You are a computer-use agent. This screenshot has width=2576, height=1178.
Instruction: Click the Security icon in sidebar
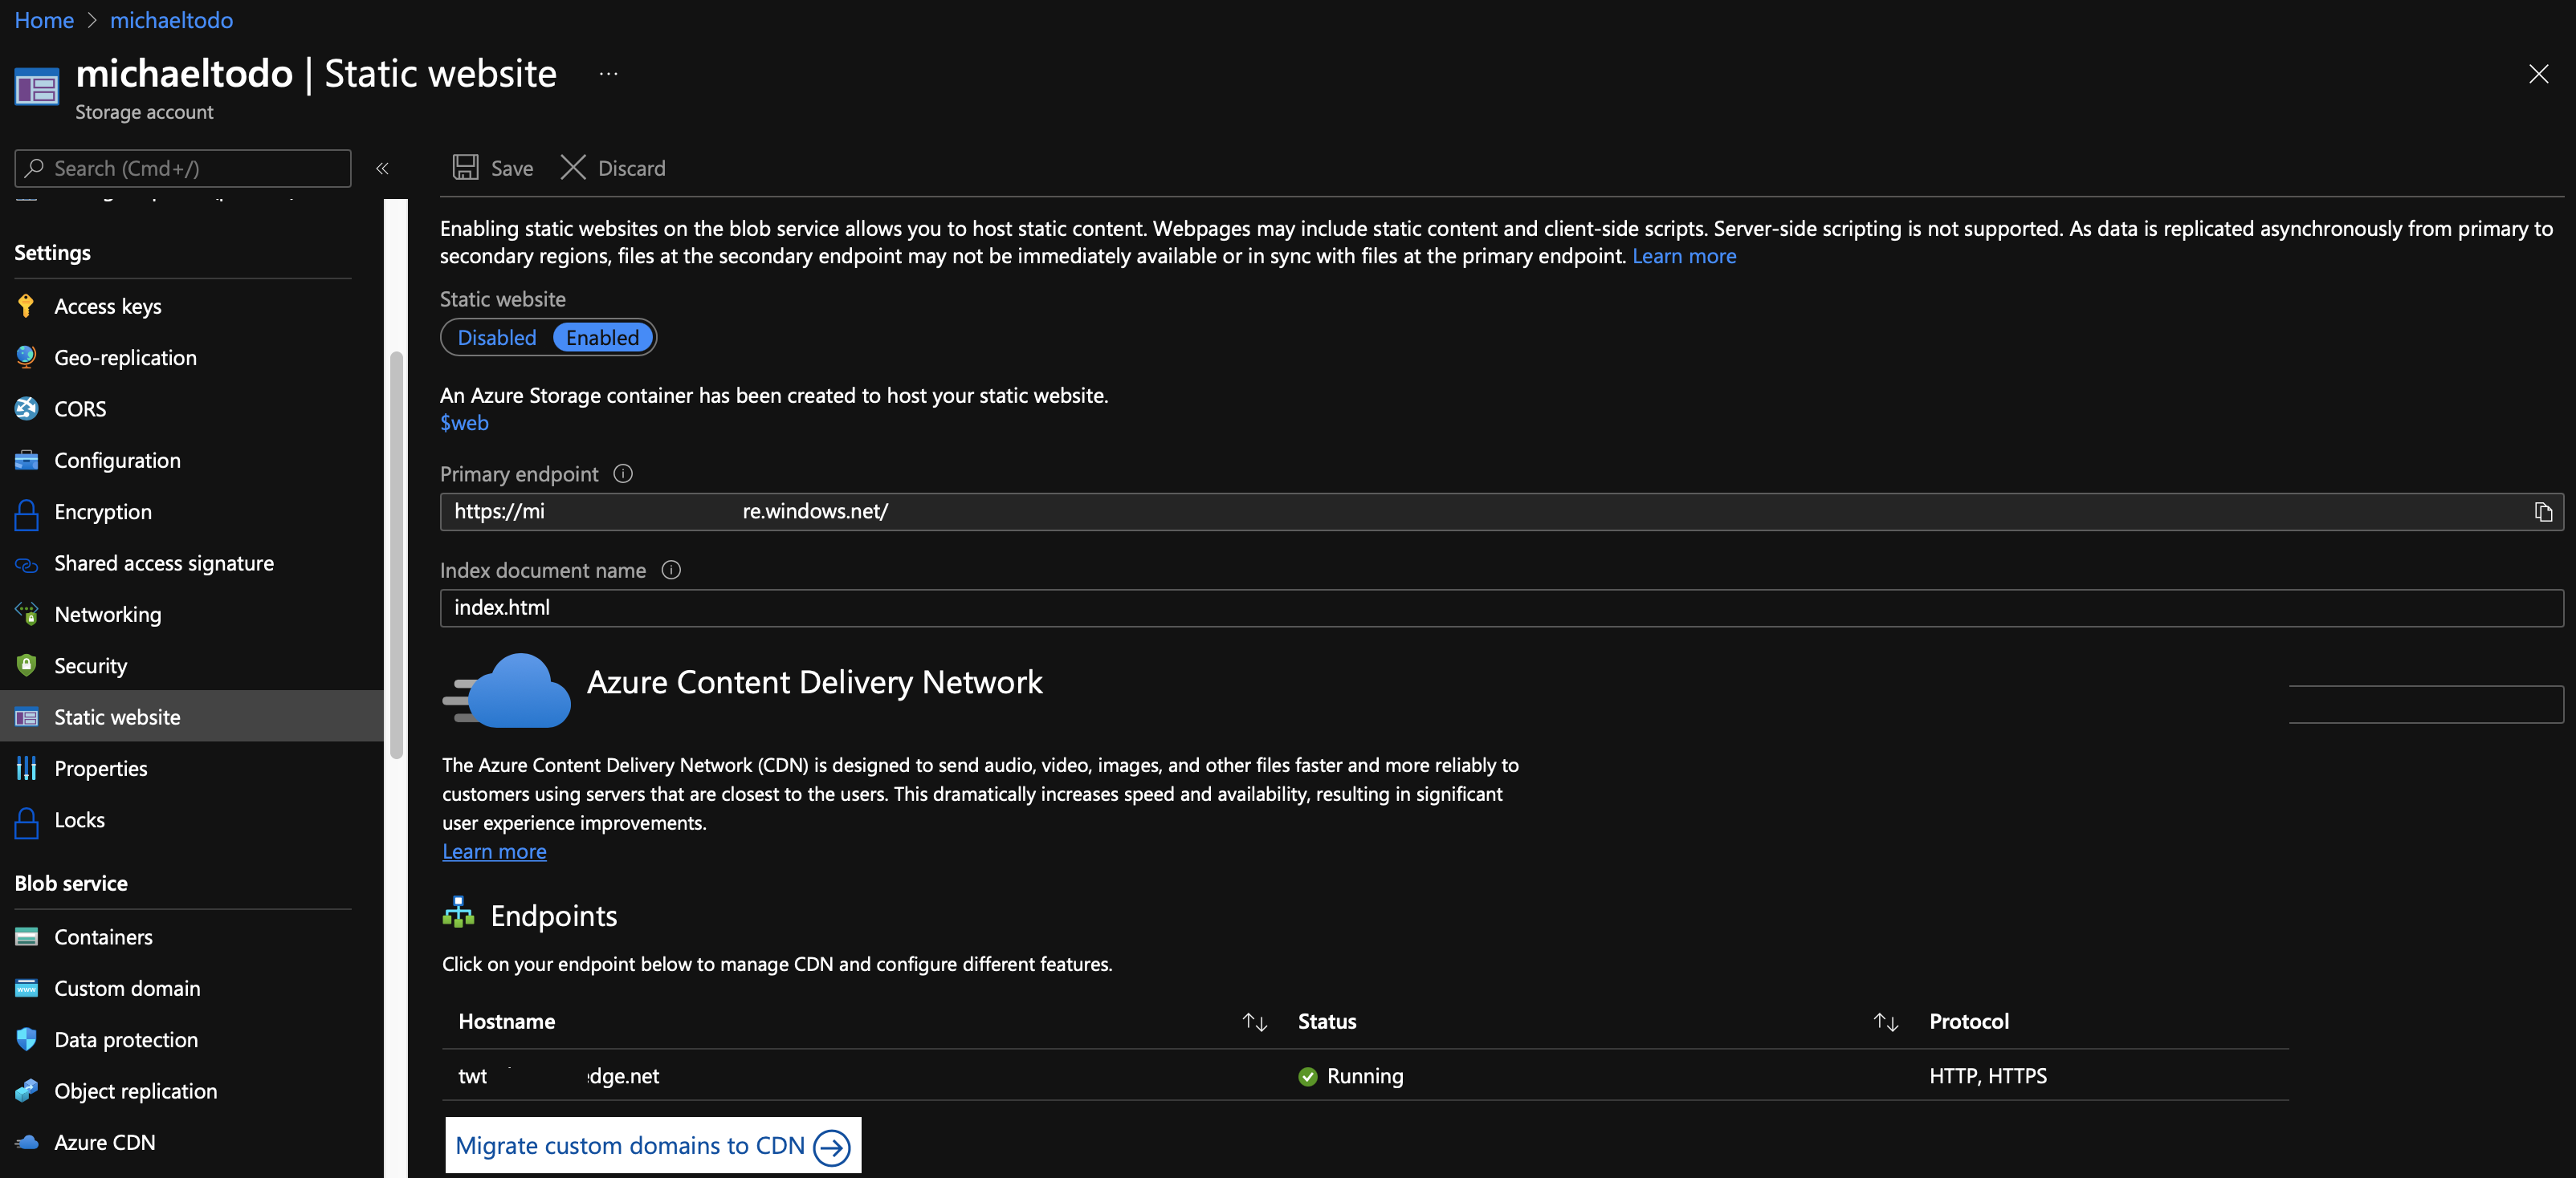tap(28, 664)
